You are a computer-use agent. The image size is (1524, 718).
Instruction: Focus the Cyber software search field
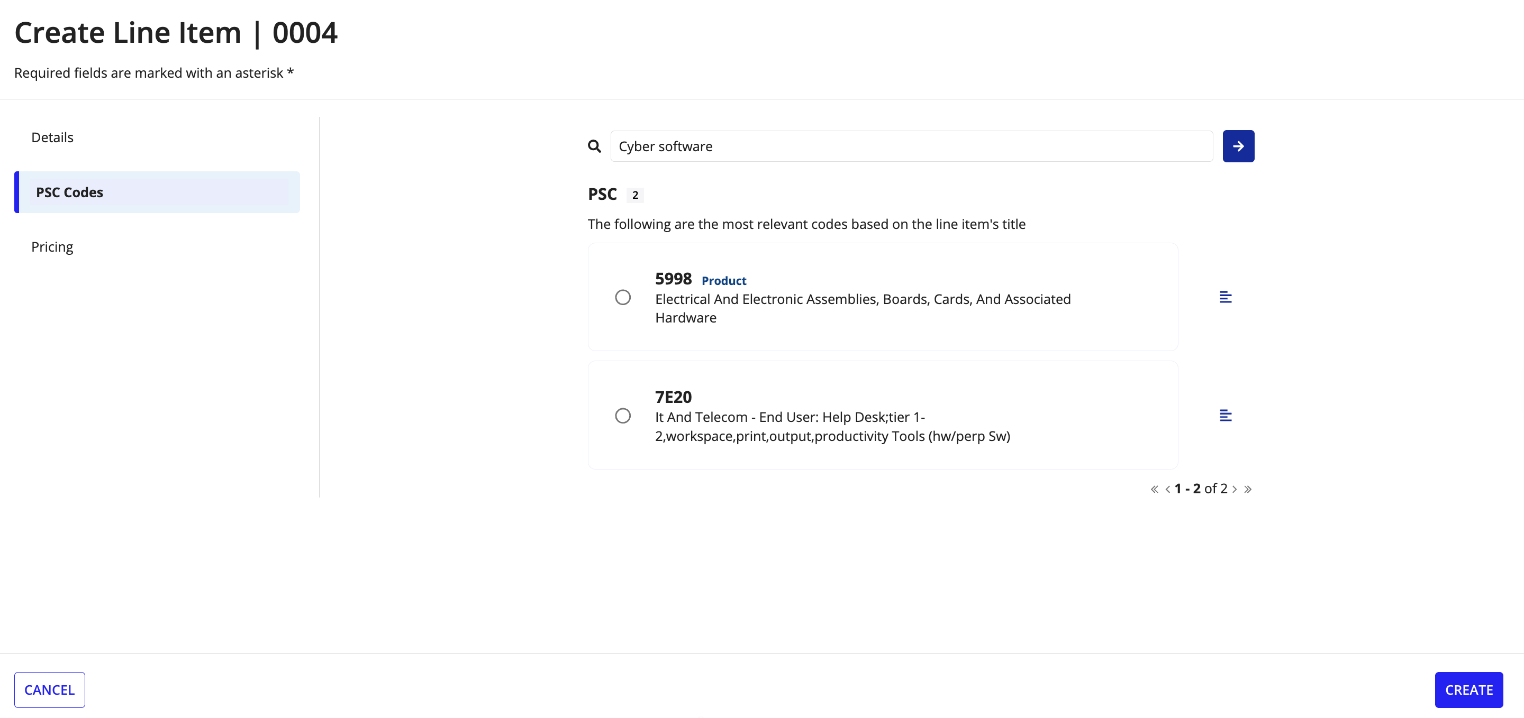(911, 146)
